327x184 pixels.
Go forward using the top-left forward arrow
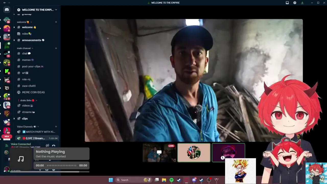[x=9, y=3]
